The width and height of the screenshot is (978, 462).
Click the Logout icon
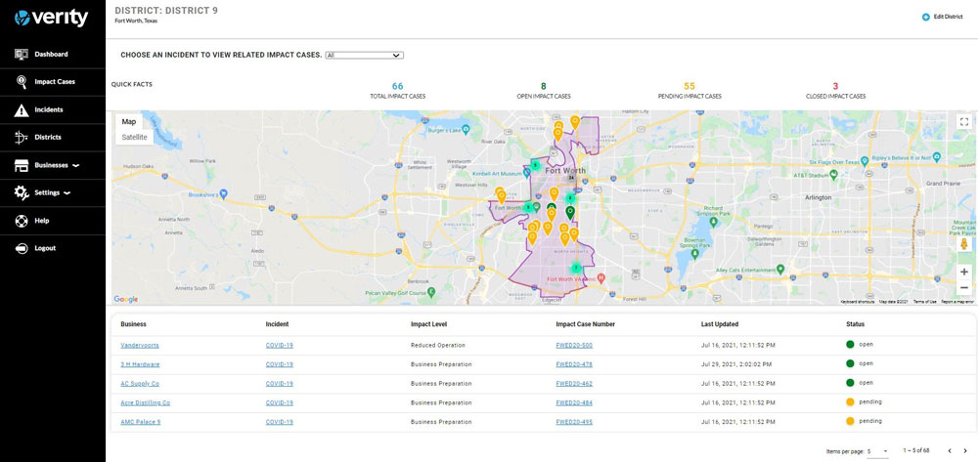pyautogui.click(x=21, y=248)
